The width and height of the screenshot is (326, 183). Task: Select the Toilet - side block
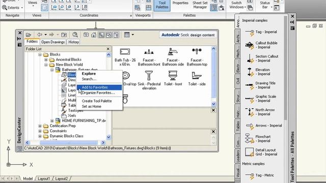coord(197,78)
